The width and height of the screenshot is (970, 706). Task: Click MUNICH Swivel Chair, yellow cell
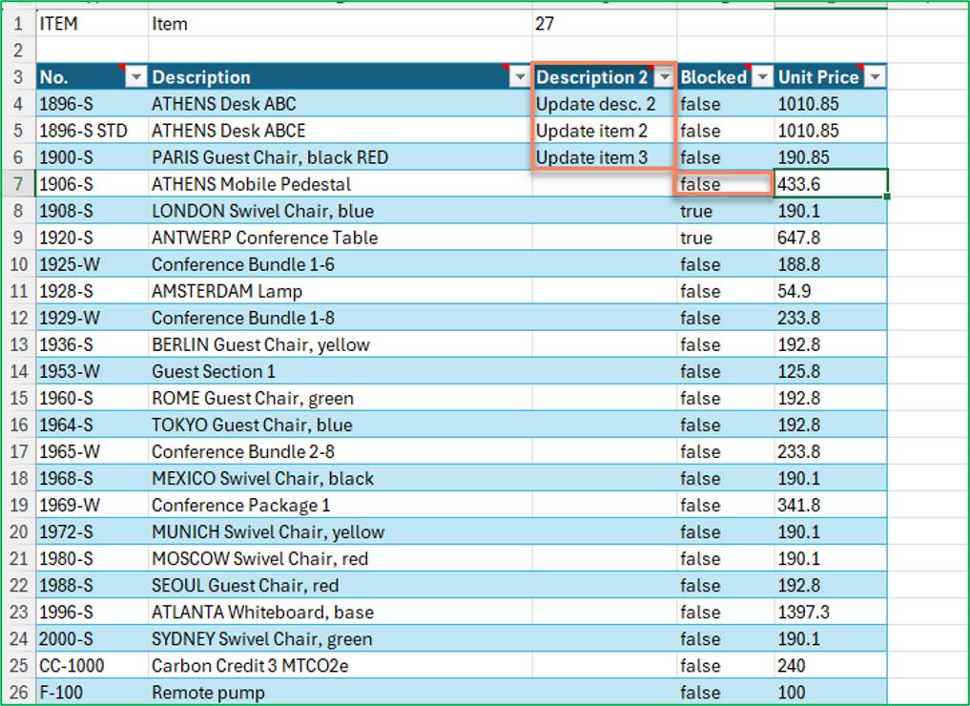[341, 531]
